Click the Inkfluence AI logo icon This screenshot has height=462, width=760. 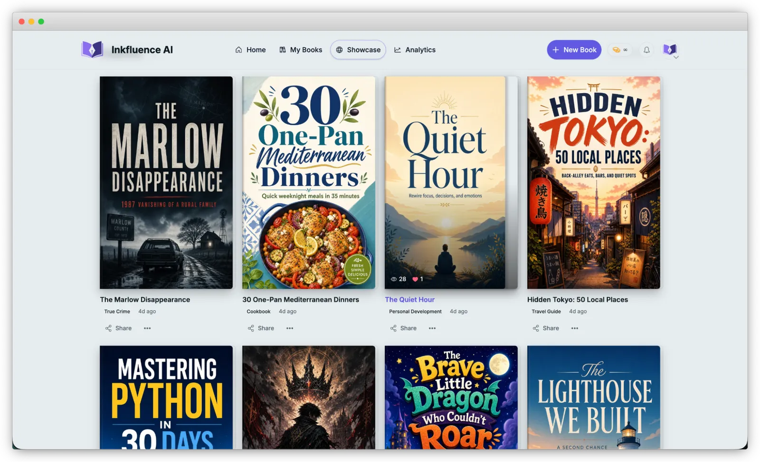[x=92, y=49]
